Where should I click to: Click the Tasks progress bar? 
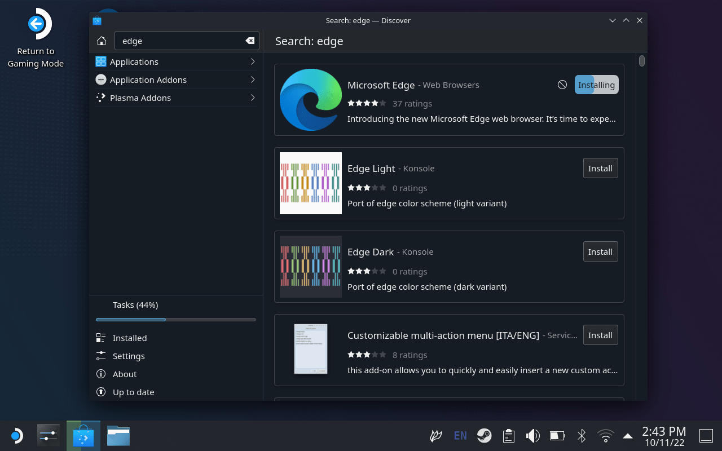click(176, 320)
